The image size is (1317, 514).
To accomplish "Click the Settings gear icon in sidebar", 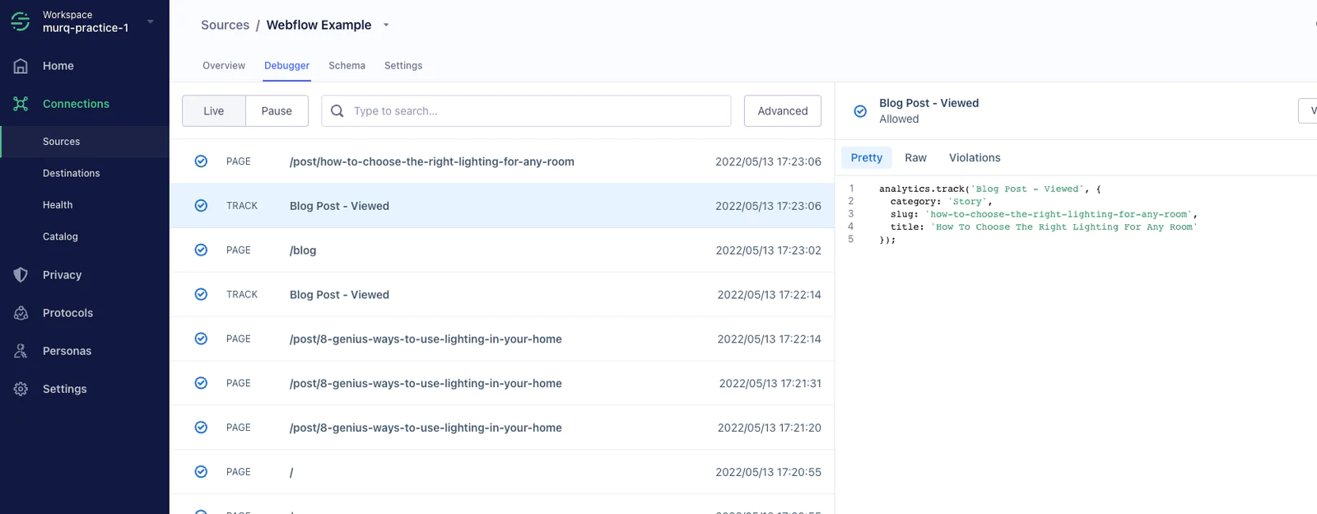I will [x=21, y=389].
